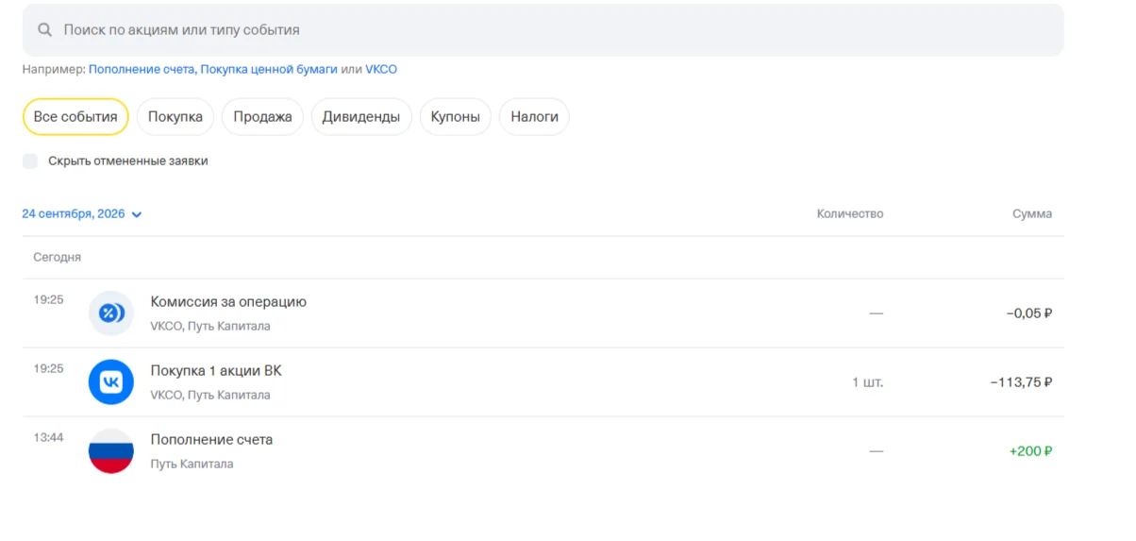
Task: Click the Покупка ценной бумаги example link
Action: (269, 70)
